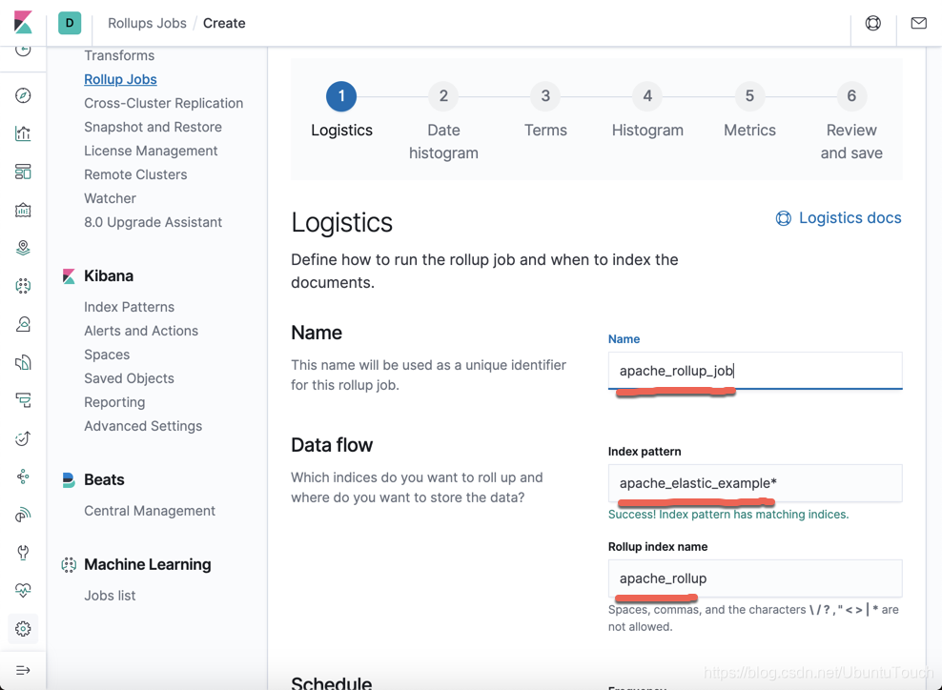Open Discover from the side navigation
The width and height of the screenshot is (942, 690).
coord(23,95)
